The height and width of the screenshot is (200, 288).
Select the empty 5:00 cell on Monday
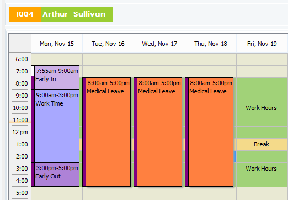[x=57, y=193]
